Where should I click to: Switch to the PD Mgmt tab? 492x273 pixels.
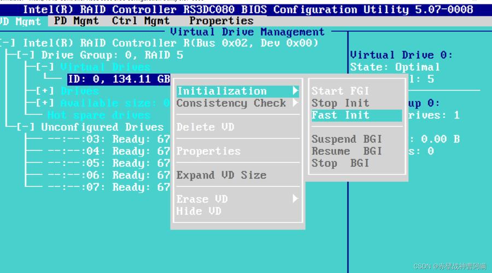click(x=76, y=21)
